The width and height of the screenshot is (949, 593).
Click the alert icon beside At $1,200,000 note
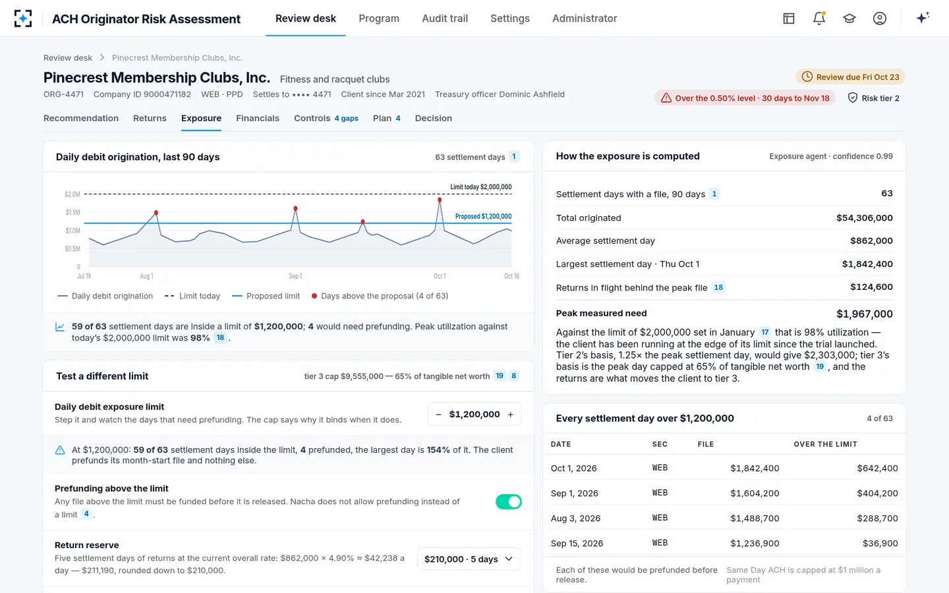(60, 450)
